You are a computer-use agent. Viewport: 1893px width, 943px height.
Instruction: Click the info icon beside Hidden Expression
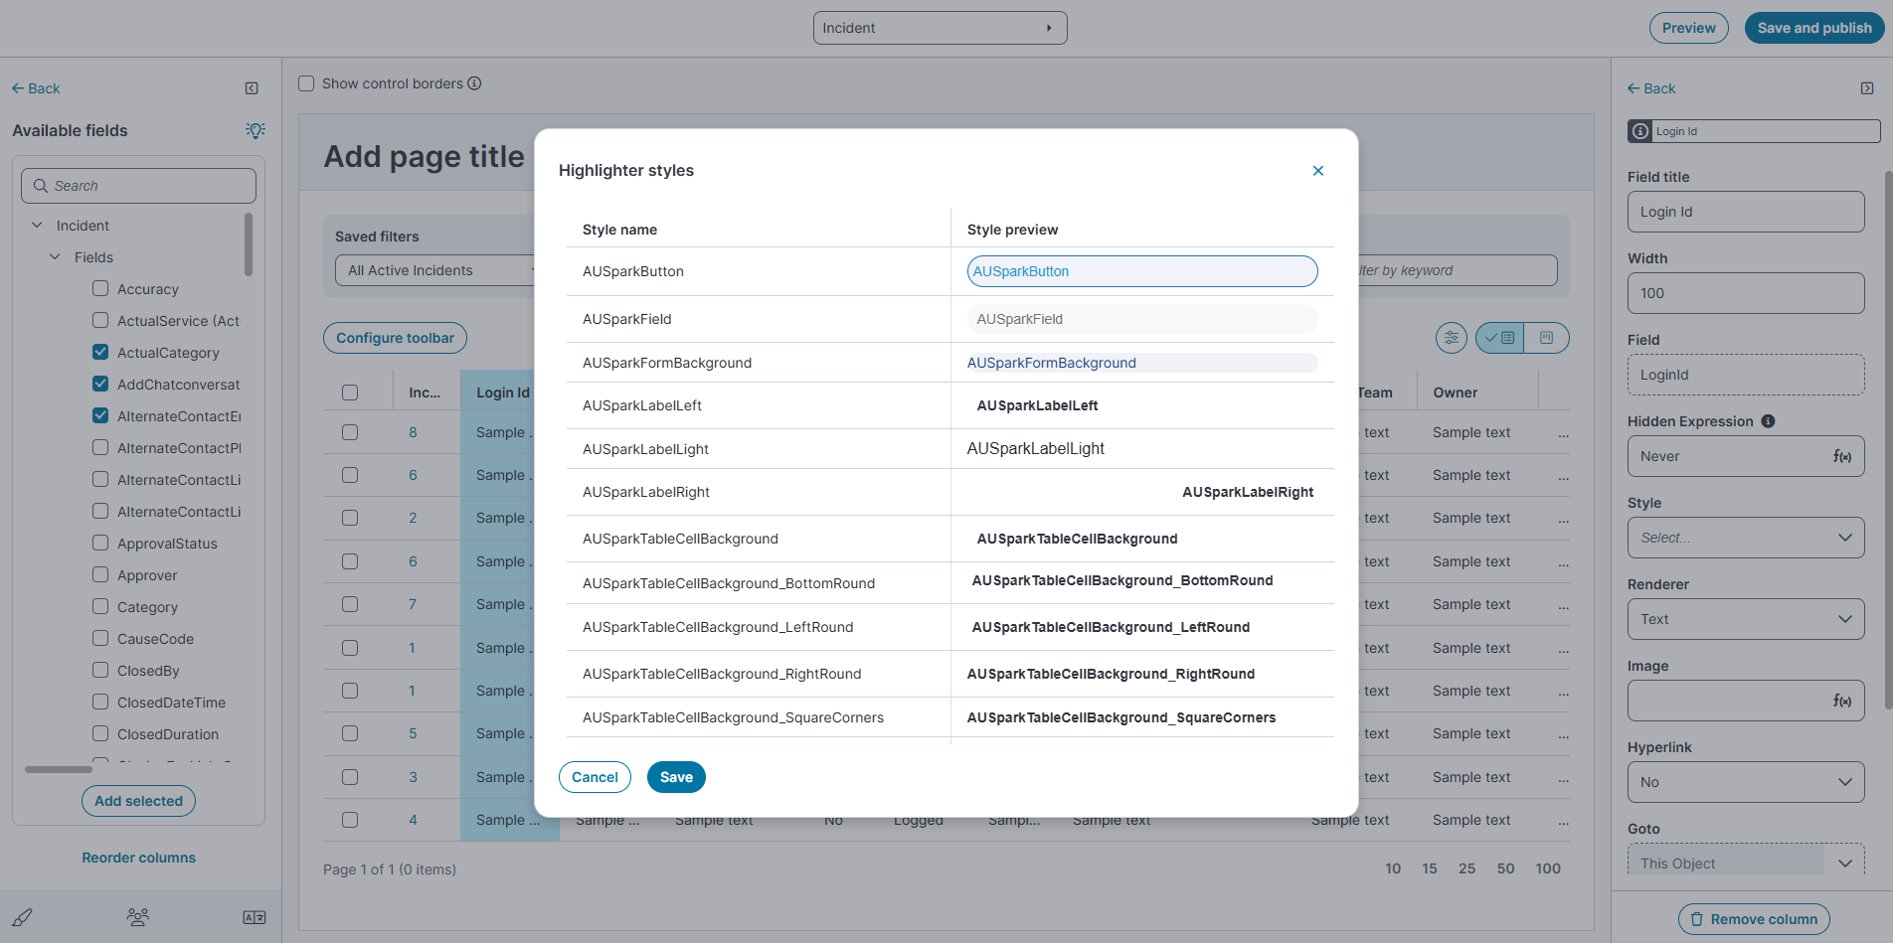[x=1768, y=421]
